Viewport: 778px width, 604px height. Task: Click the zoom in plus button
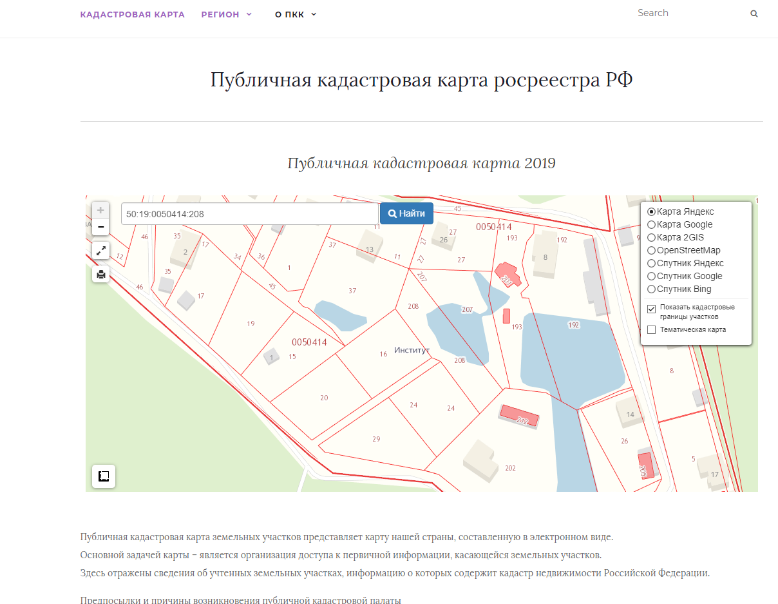point(100,211)
